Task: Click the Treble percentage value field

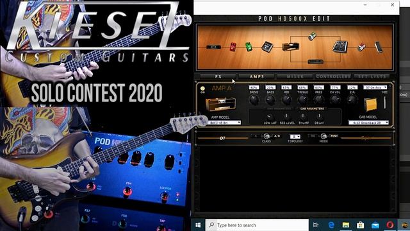Action: click(x=302, y=87)
